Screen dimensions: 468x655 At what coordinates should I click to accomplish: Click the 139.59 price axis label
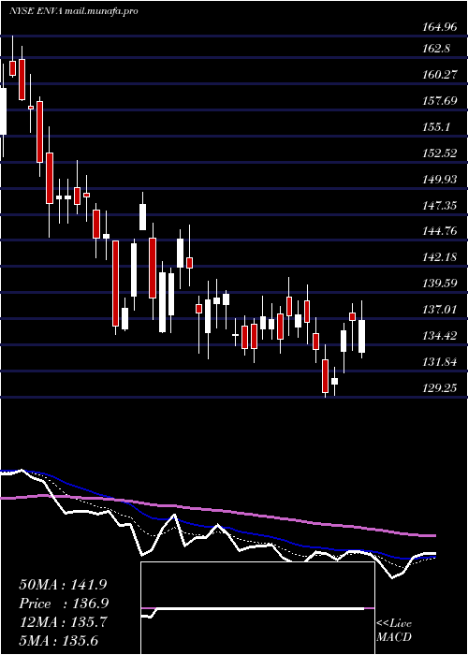coord(439,284)
